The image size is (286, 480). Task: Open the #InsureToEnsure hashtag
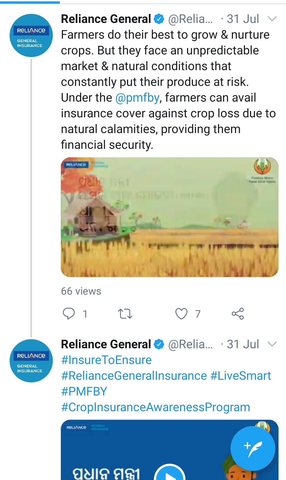tap(106, 360)
